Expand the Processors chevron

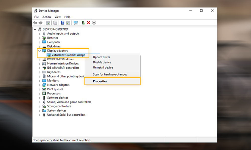tap(40, 93)
